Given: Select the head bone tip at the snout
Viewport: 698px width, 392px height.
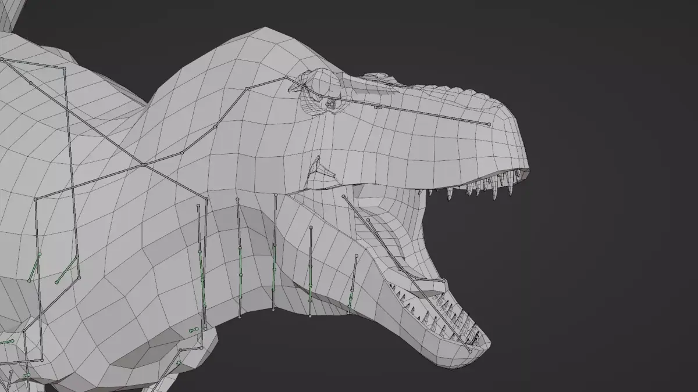Looking at the screenshot, I should [x=489, y=124].
